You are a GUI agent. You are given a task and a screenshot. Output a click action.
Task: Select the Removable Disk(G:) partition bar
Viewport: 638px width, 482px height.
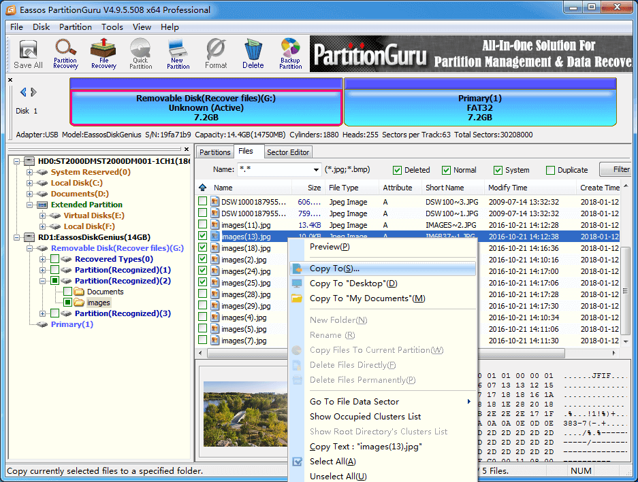(x=206, y=103)
